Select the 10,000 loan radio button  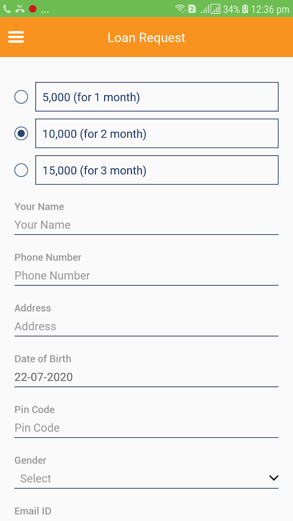click(21, 134)
